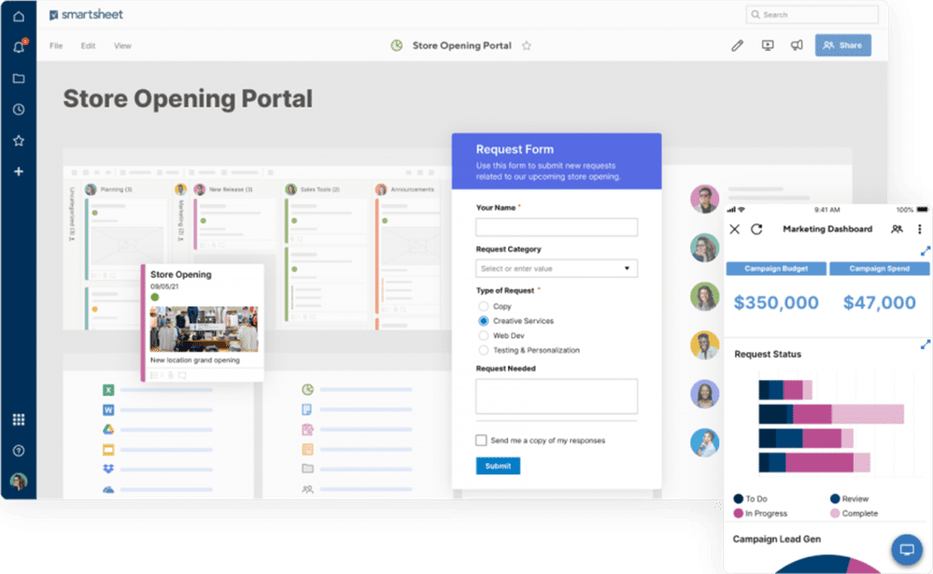Expand the Request Status widget arrow
Viewport: 933px width, 574px height.
coord(926,344)
